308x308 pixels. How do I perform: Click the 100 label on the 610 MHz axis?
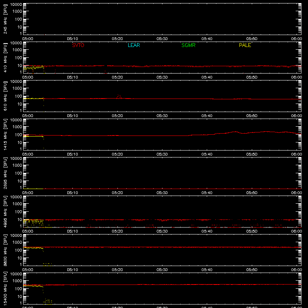click(x=18, y=96)
